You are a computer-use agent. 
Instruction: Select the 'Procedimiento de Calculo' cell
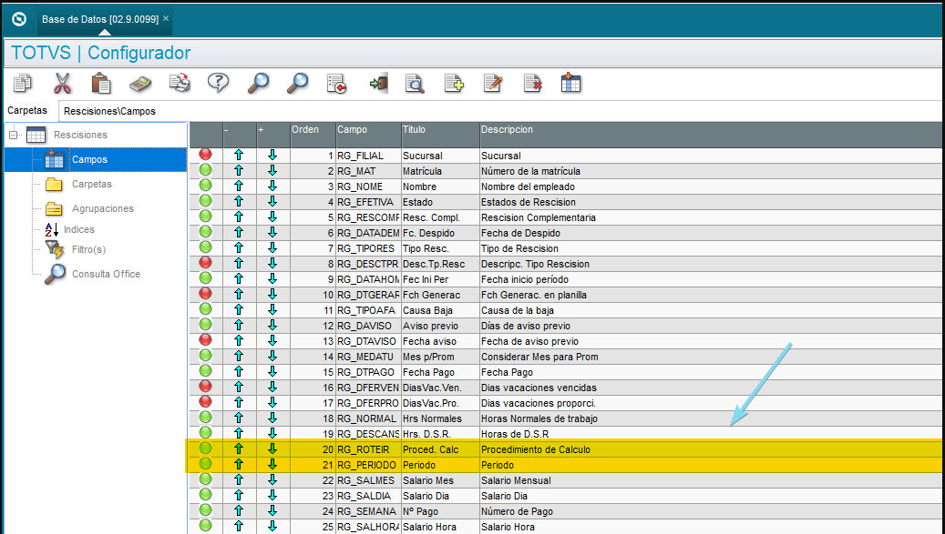[x=711, y=449]
